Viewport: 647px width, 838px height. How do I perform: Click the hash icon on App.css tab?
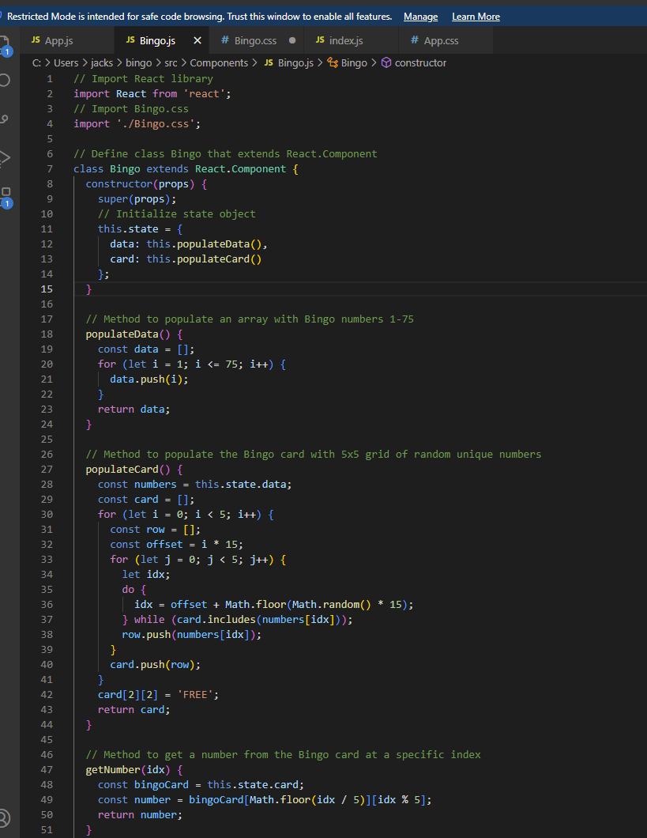[x=415, y=40]
